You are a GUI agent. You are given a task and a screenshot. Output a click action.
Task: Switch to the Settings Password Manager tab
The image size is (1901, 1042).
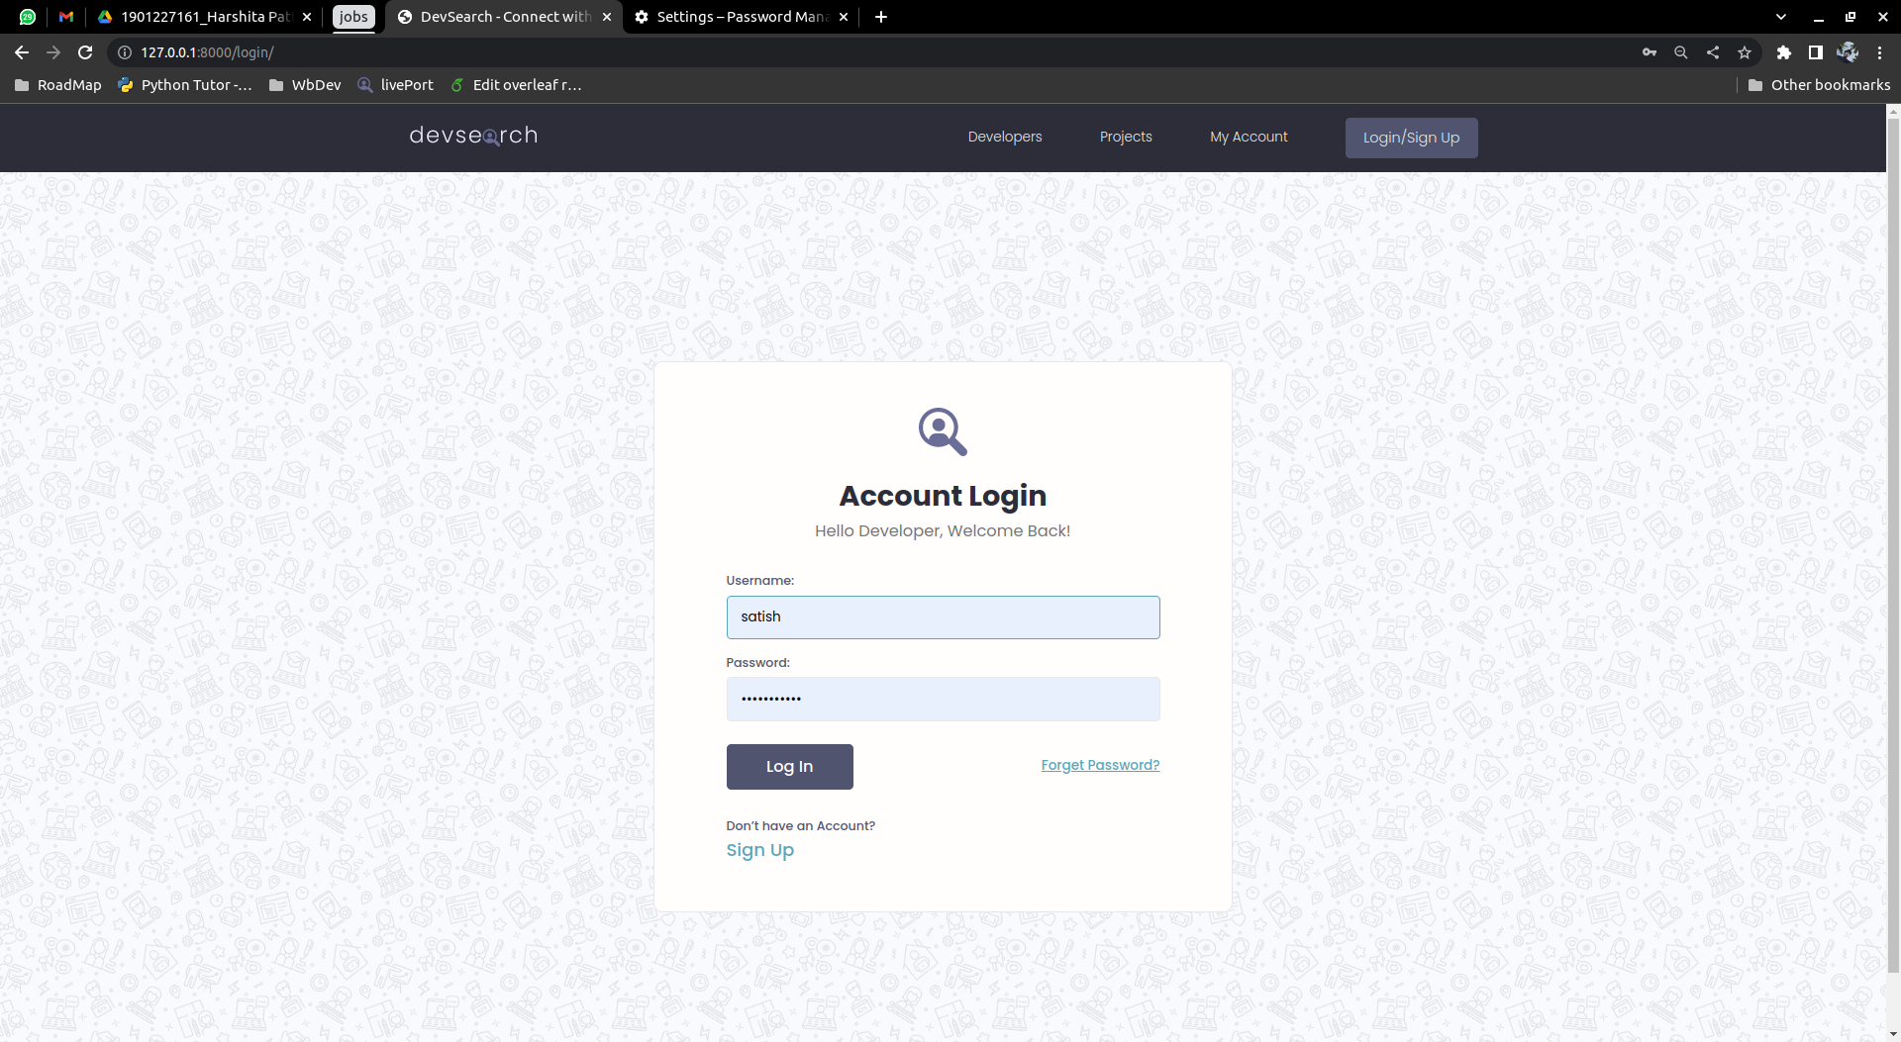pos(738,17)
